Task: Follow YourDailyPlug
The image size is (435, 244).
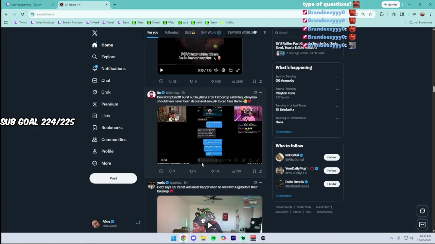Action: (x=332, y=170)
